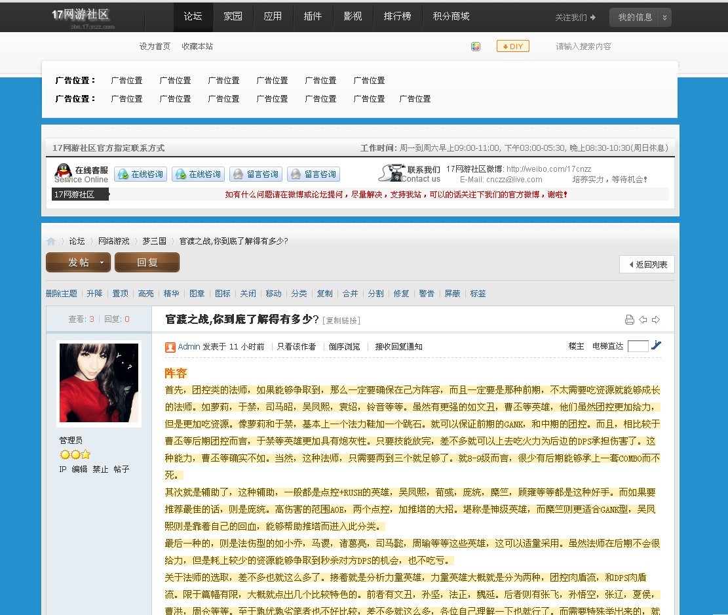Click 屏蔽 moderation link
This screenshot has width=728, height=615.
(x=452, y=294)
